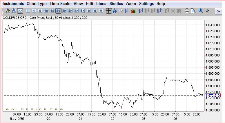Open the Time Scale menu
Viewport: 225px width, 123px height.
pyautogui.click(x=60, y=3)
